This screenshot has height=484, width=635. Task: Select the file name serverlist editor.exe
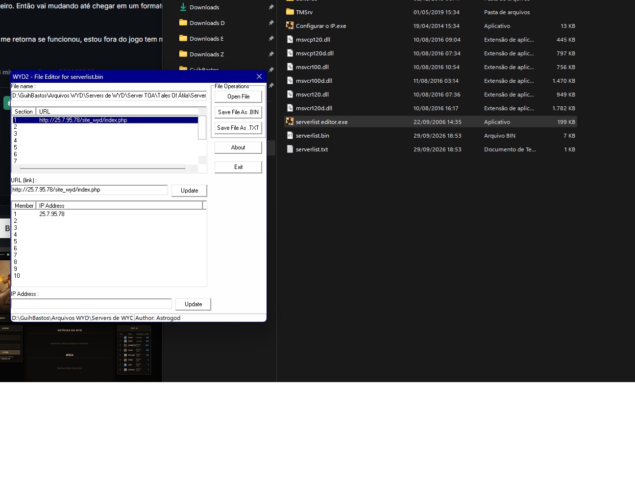pos(322,122)
